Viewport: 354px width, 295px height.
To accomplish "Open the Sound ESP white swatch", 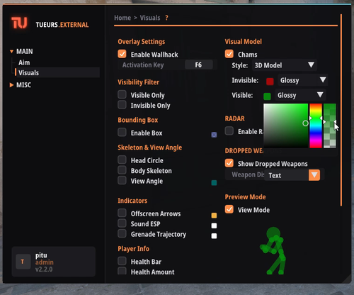I will [214, 226].
